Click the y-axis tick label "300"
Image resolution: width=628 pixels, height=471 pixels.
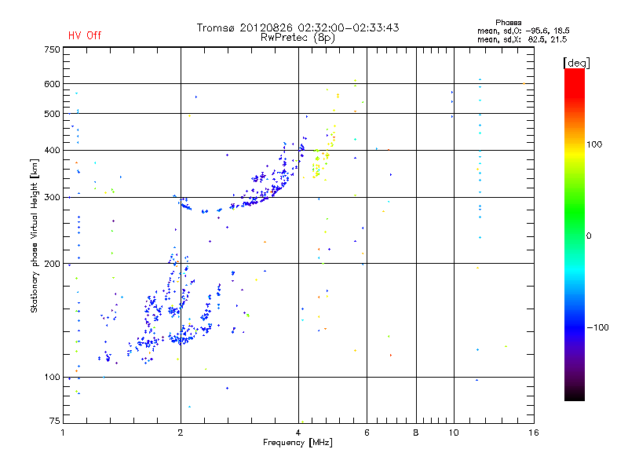click(x=52, y=197)
